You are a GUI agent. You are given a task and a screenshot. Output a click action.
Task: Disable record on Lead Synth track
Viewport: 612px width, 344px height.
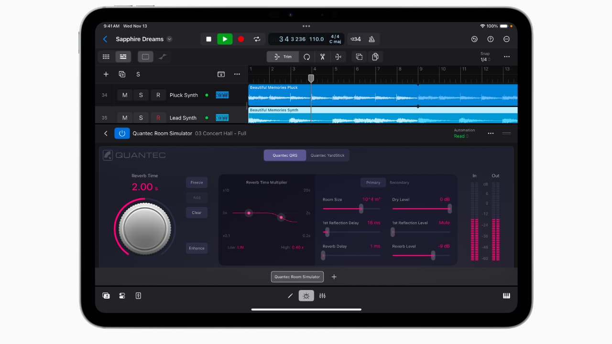(x=158, y=118)
